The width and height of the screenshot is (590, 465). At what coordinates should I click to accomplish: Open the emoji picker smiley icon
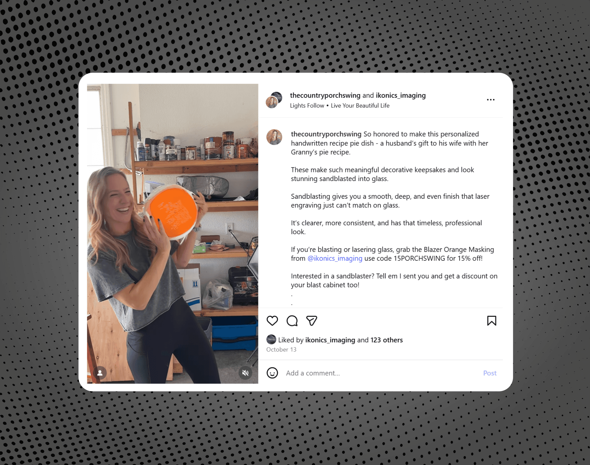click(272, 373)
